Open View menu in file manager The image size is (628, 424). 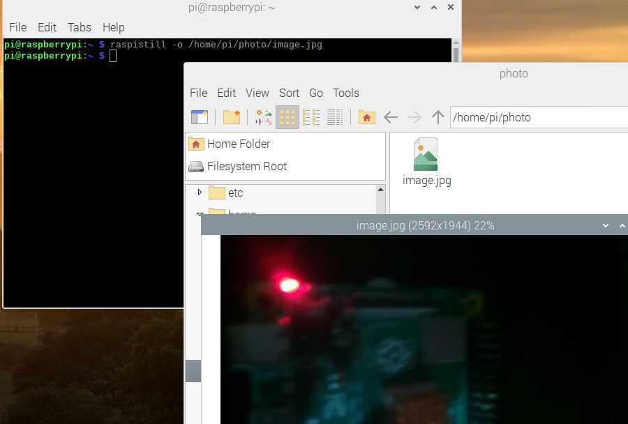(x=257, y=93)
